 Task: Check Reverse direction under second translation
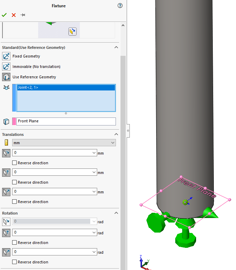click(x=15, y=182)
